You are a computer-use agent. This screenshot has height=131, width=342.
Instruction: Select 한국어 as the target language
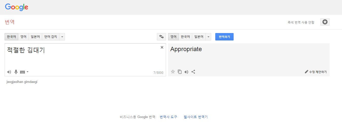tap(185, 37)
